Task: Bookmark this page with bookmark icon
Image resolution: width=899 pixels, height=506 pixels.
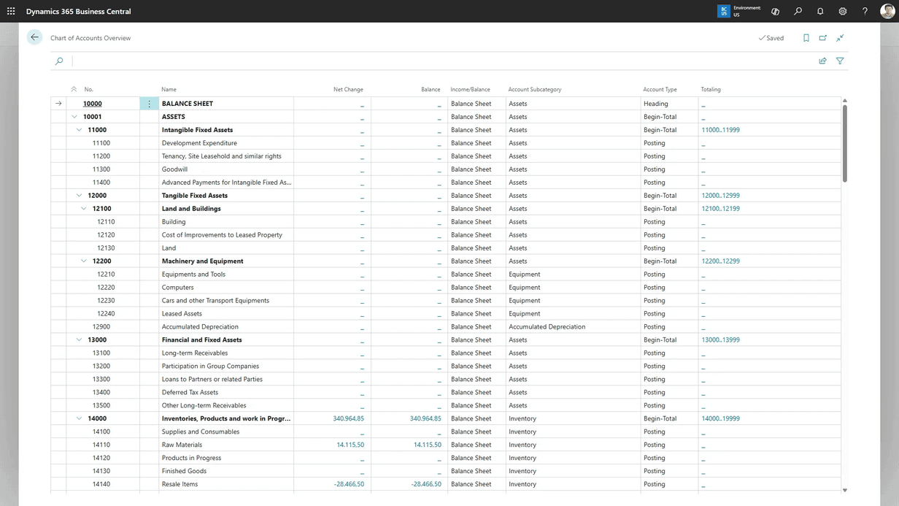Action: (x=806, y=38)
